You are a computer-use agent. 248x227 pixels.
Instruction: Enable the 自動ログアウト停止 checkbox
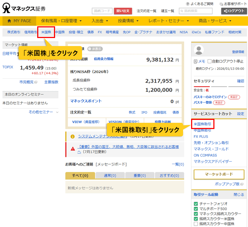click(x=209, y=61)
